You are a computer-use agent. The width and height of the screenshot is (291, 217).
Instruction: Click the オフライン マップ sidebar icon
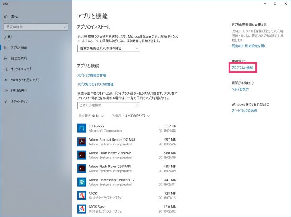[6, 69]
